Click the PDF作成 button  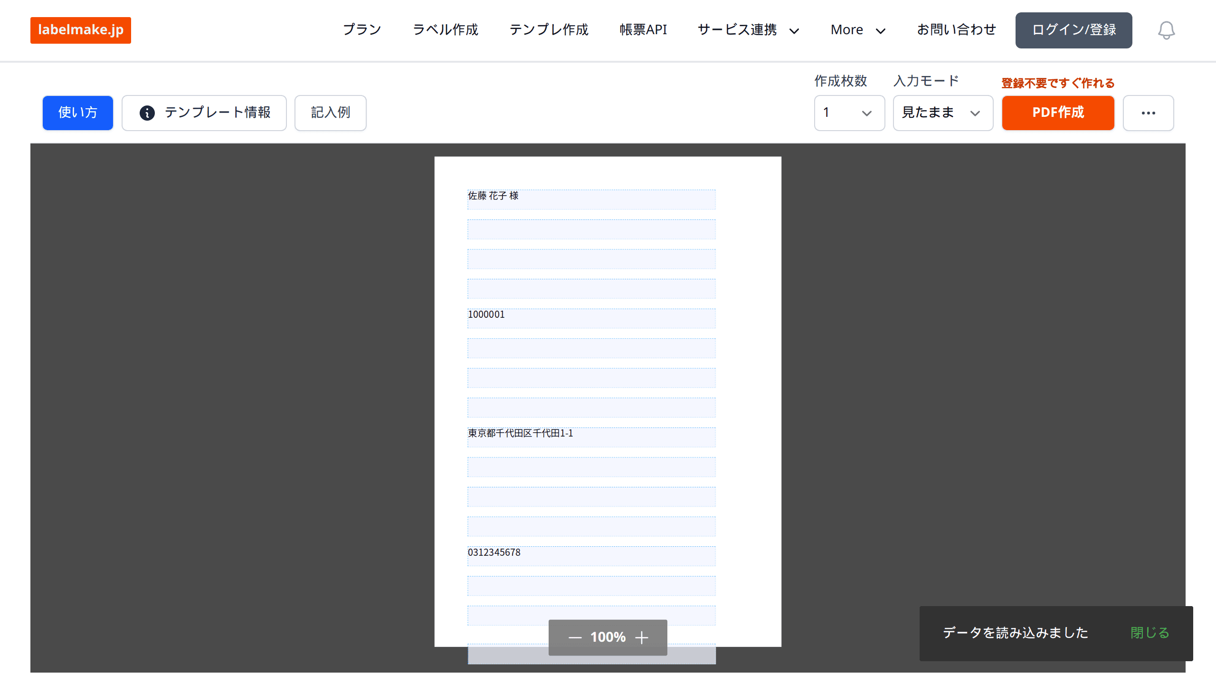tap(1058, 113)
